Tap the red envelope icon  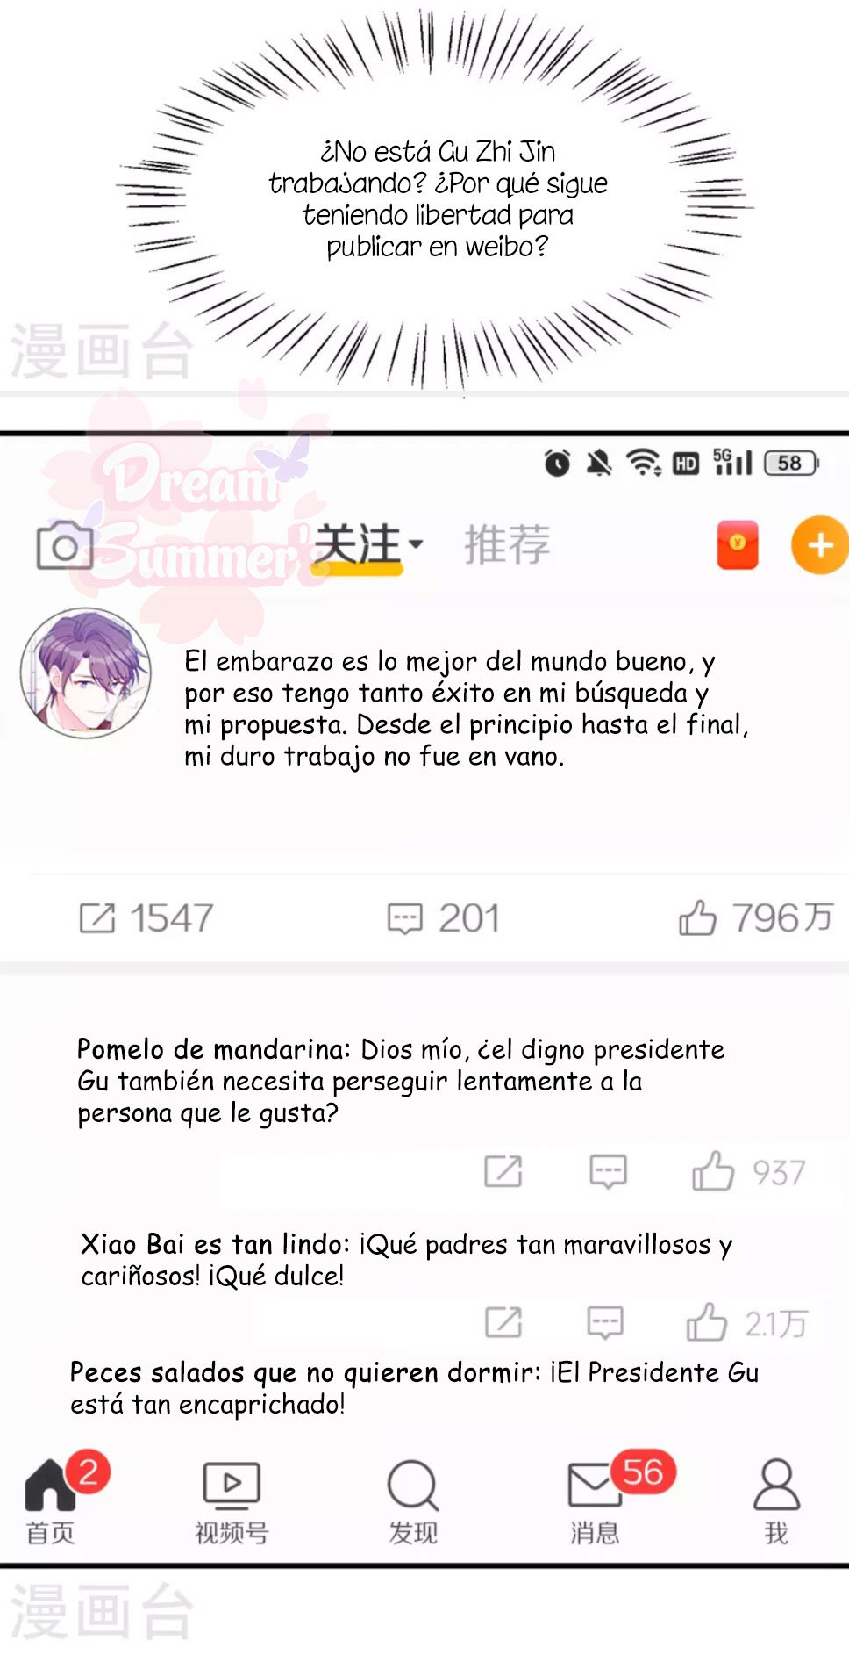738,545
